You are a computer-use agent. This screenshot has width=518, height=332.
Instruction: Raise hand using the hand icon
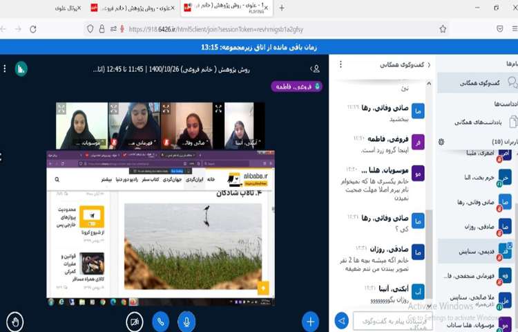click(15, 321)
